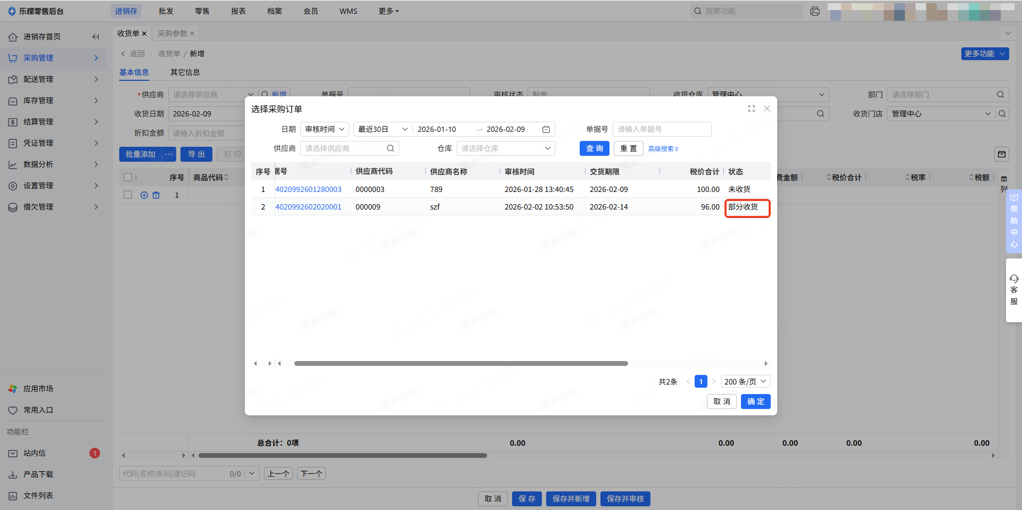The height and width of the screenshot is (510, 1022).
Task: Click the 单据号 input in dialog
Action: click(x=662, y=129)
